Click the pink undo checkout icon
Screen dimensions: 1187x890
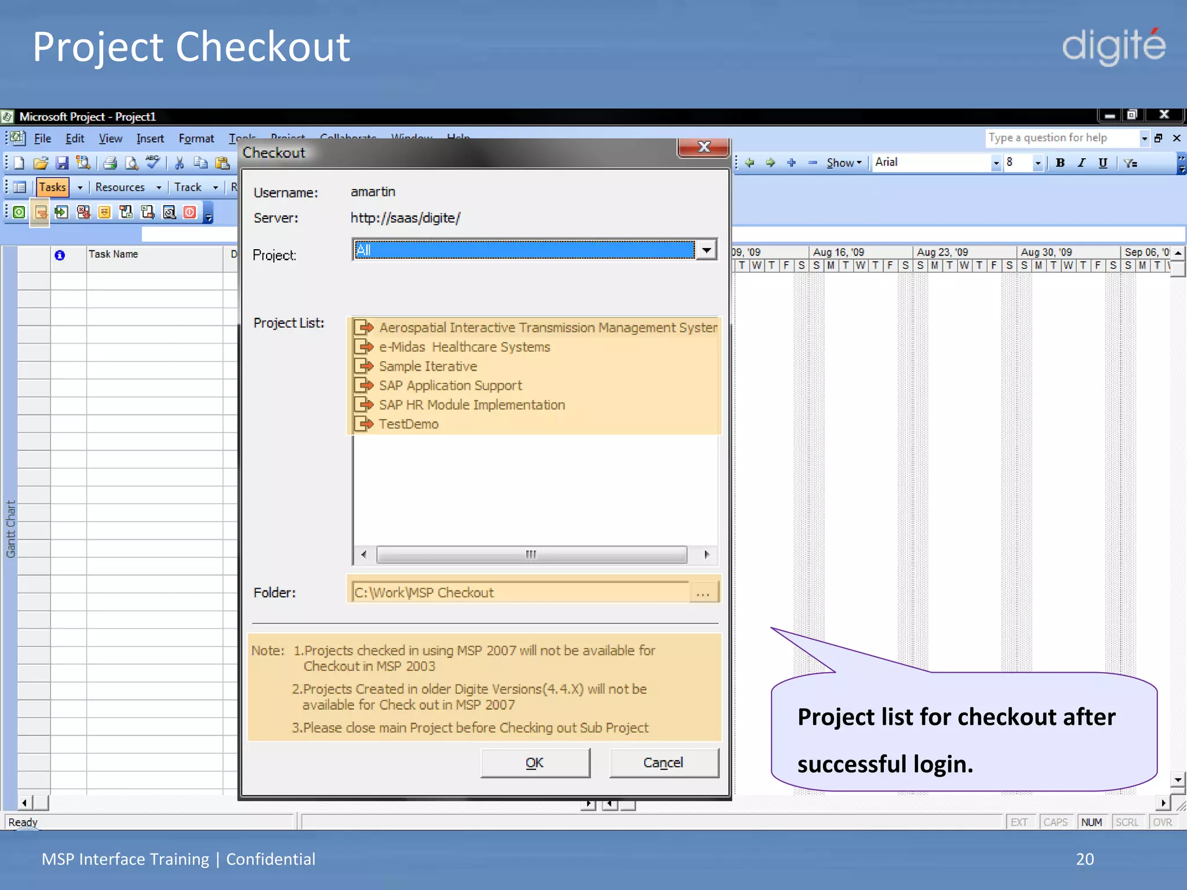[83, 212]
